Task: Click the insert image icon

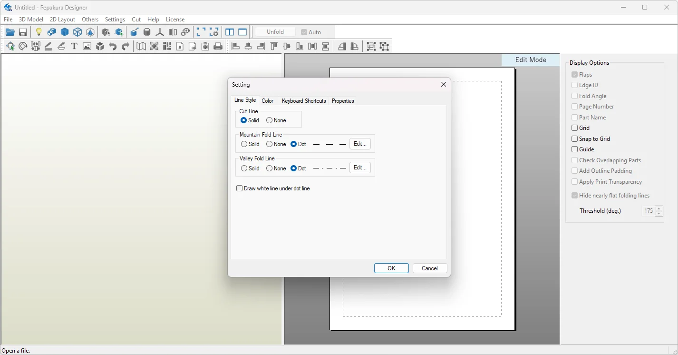Action: [87, 46]
